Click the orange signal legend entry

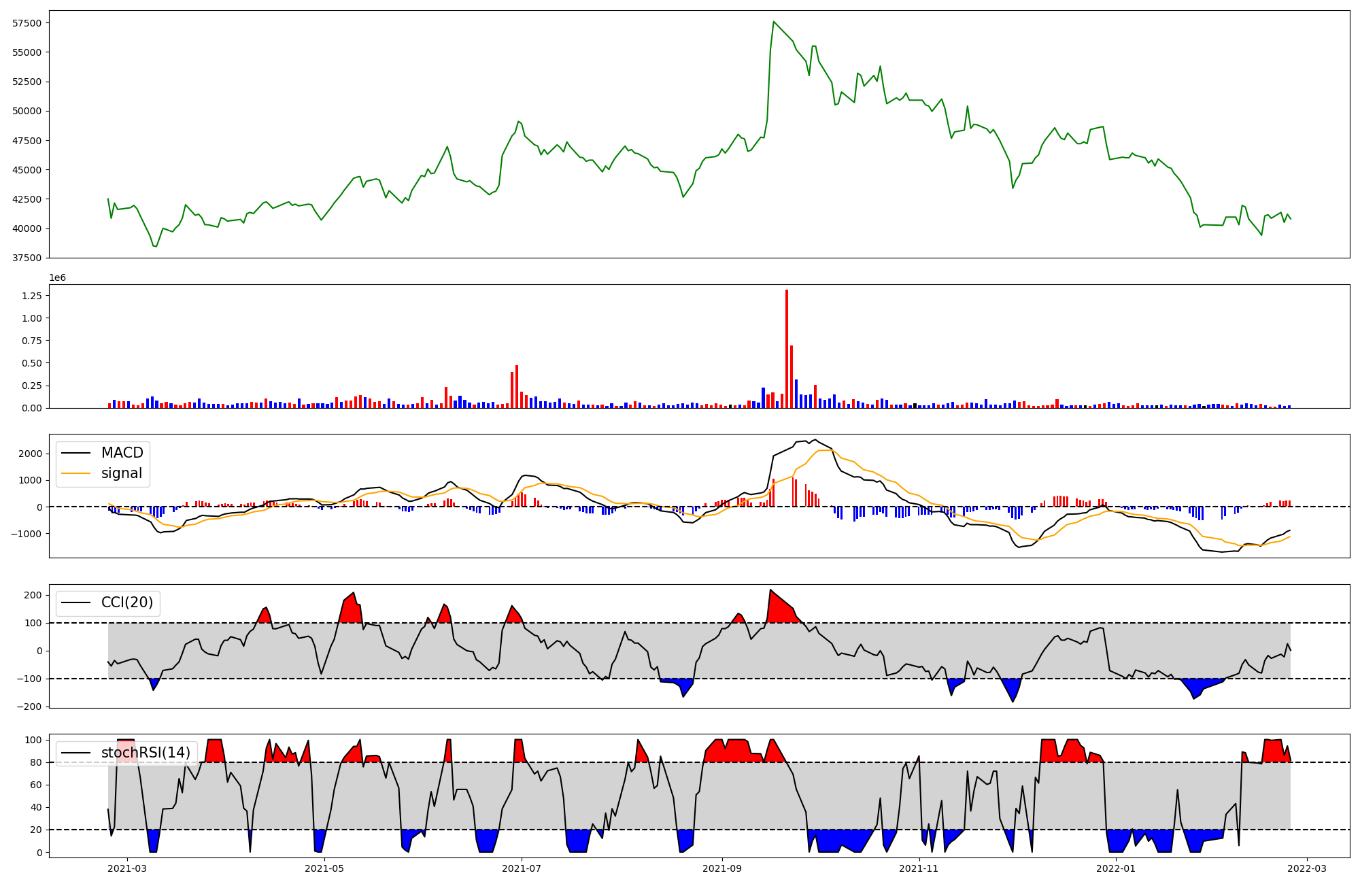point(122,473)
